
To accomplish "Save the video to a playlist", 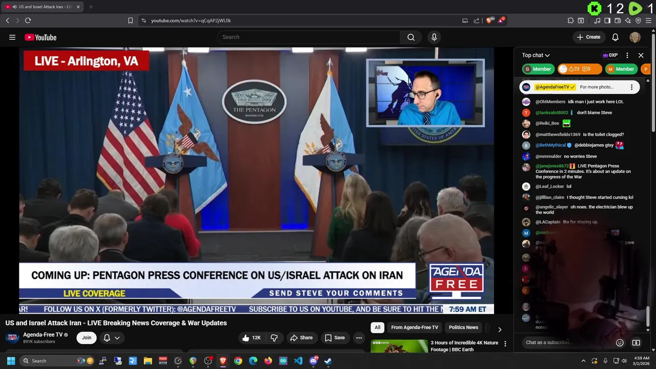I will click(x=335, y=338).
